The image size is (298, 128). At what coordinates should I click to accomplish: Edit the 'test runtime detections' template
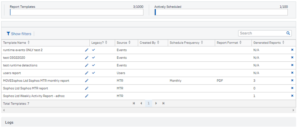point(86,65)
